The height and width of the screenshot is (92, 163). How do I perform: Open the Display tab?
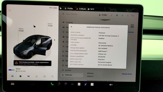(x=65, y=56)
